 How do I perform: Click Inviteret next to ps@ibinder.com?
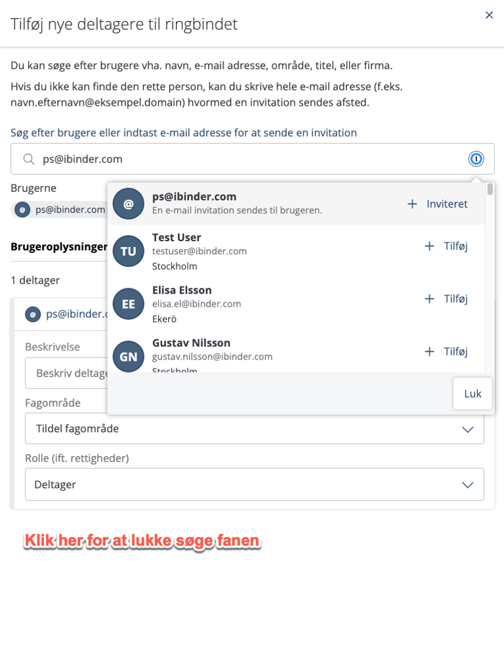click(438, 204)
